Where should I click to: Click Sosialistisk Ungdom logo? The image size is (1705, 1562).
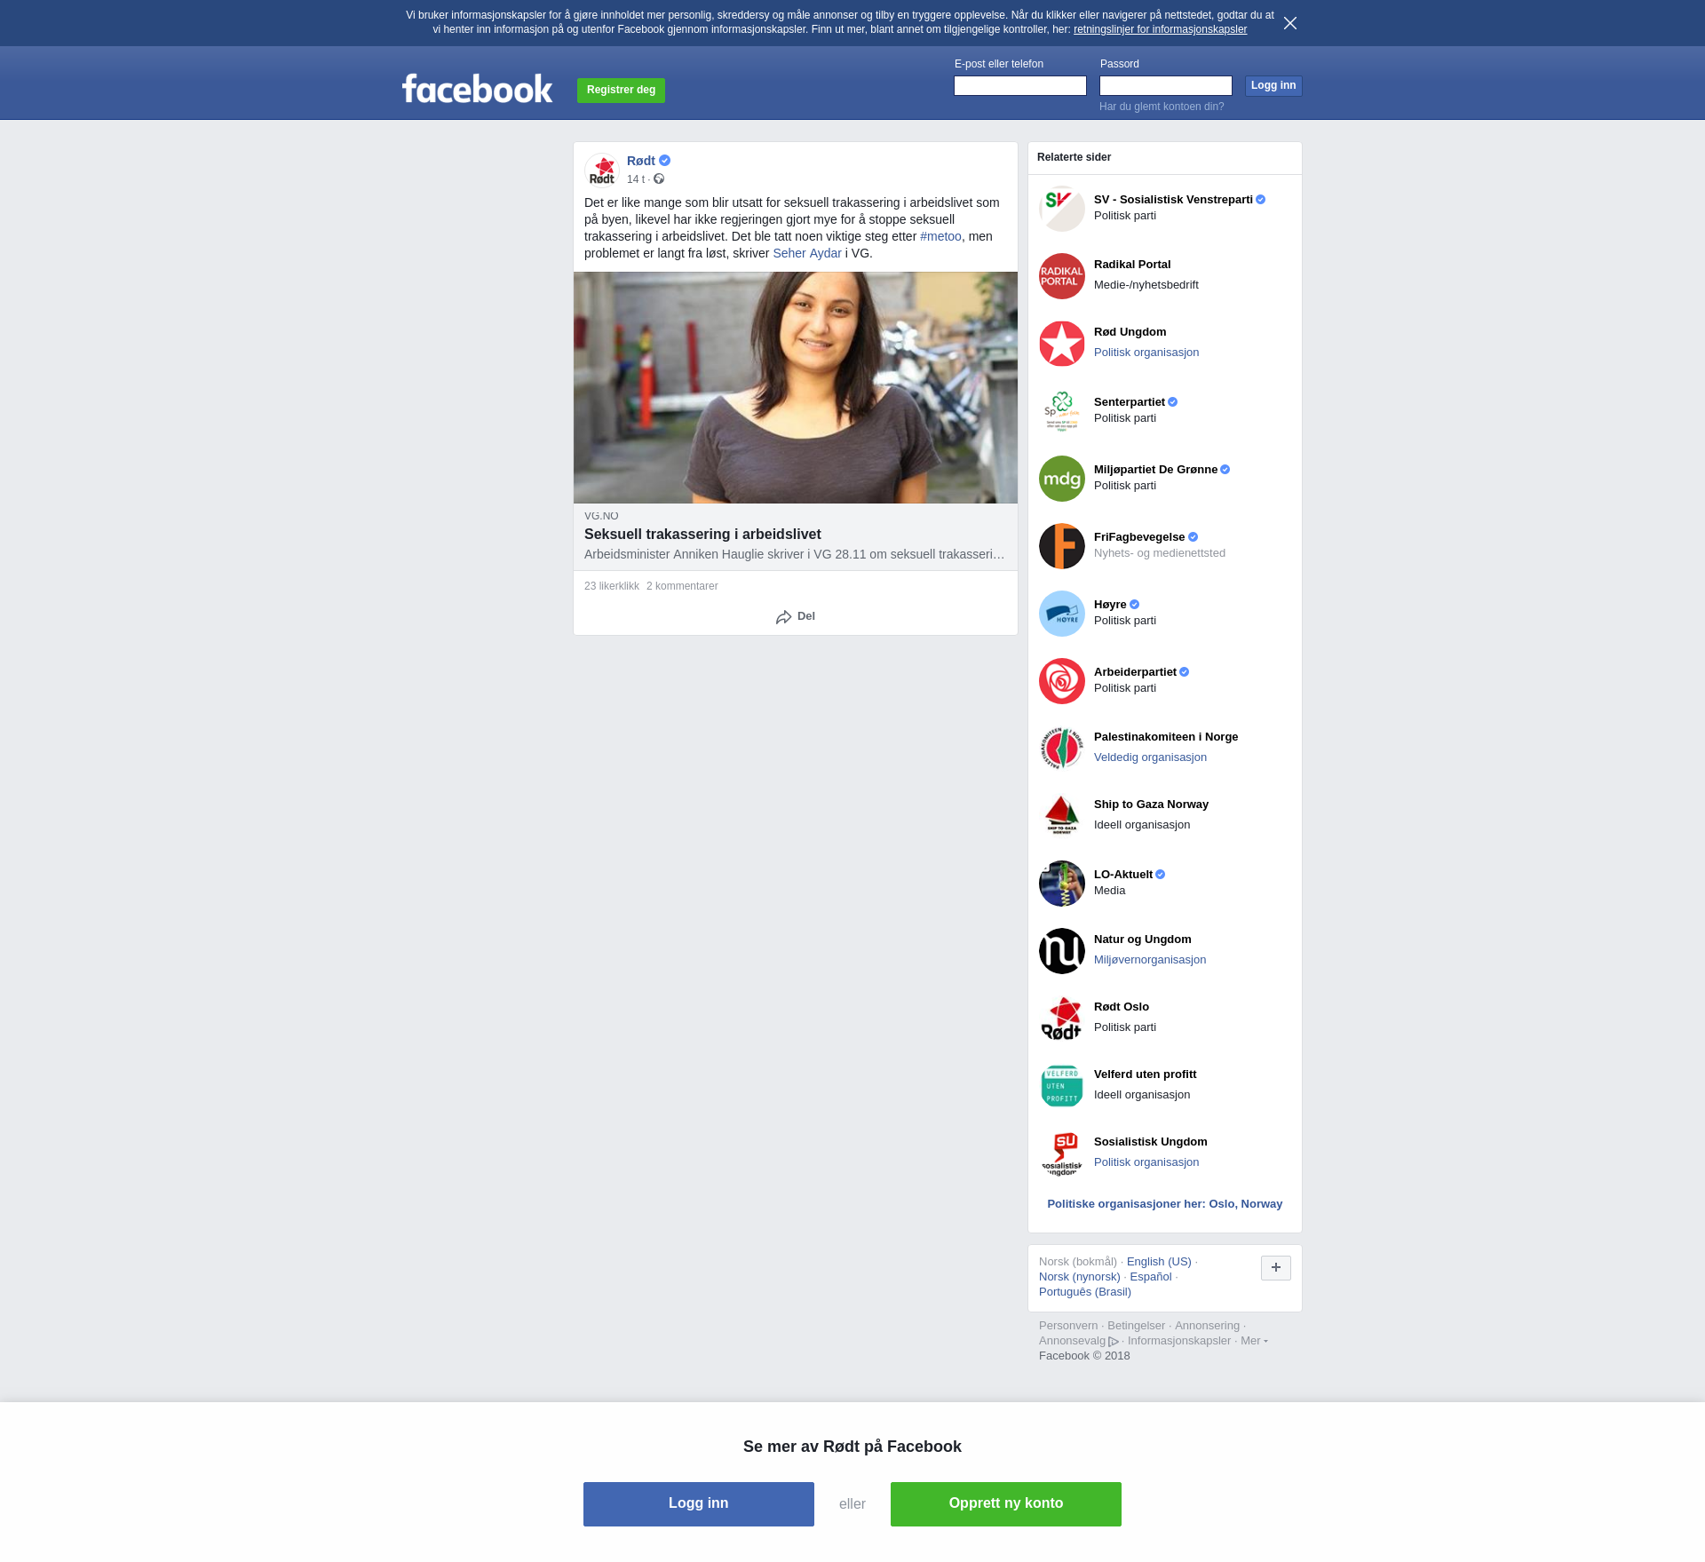tap(1062, 1154)
